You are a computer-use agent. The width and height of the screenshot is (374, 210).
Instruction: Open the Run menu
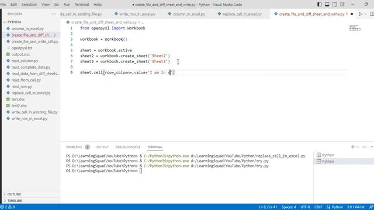(x=67, y=5)
